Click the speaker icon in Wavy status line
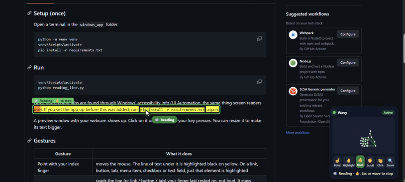405x182 pixels. [x=335, y=173]
